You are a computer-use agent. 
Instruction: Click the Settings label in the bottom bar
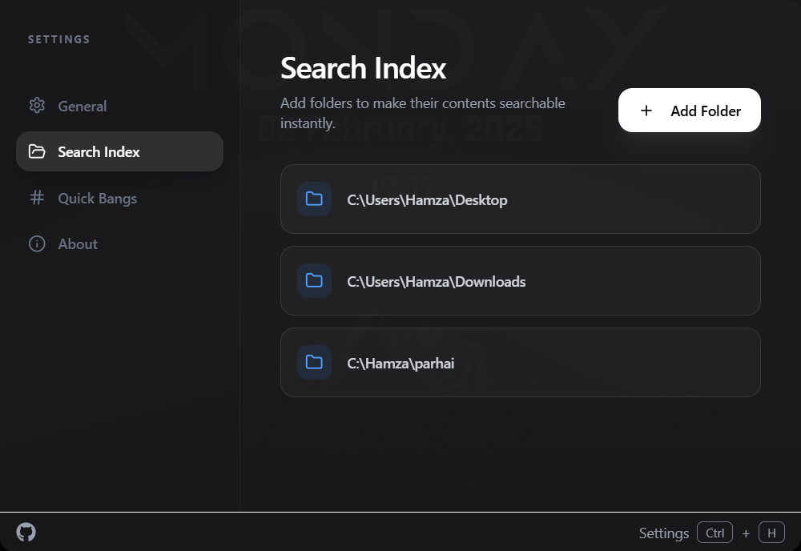tap(663, 533)
